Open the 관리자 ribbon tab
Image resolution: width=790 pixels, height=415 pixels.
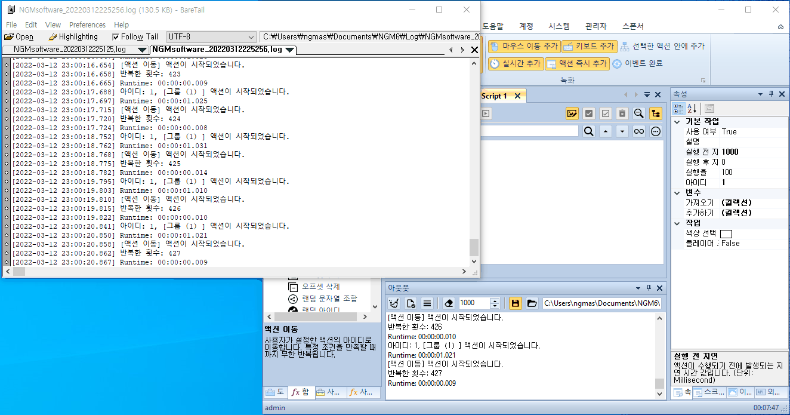[596, 26]
